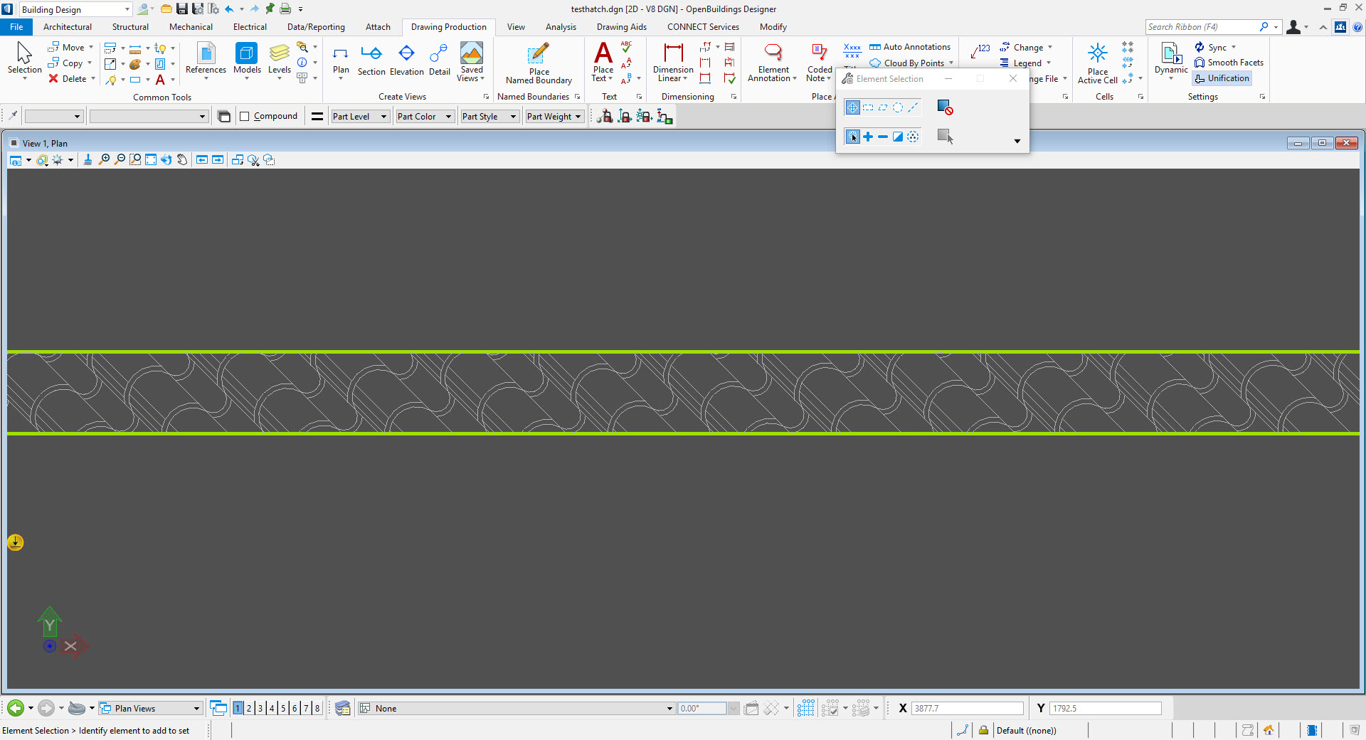Open the File tab
The image size is (1366, 740).
point(16,27)
